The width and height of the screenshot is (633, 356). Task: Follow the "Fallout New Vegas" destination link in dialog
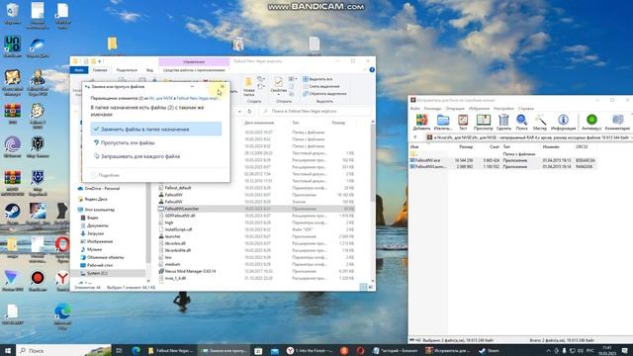coord(198,98)
